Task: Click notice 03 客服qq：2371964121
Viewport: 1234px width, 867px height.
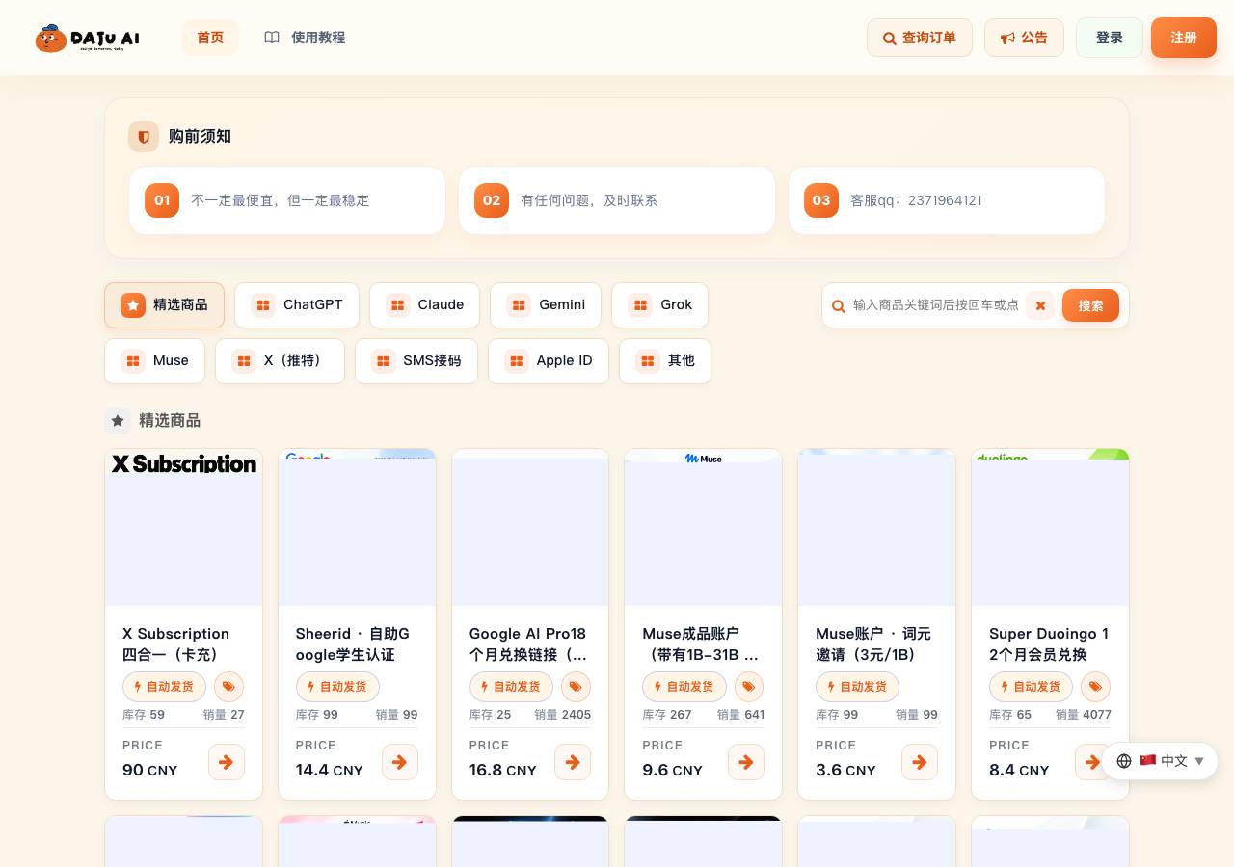Action: click(x=947, y=200)
